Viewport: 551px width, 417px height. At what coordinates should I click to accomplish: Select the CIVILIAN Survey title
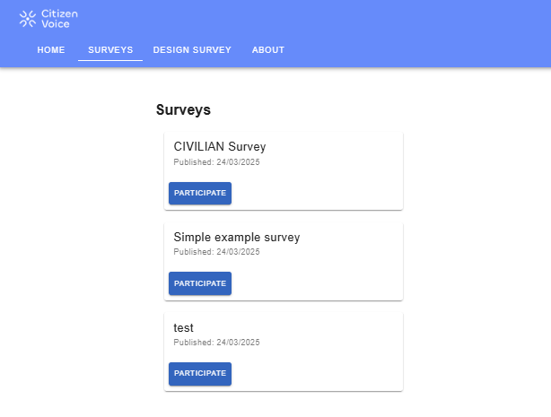pyautogui.click(x=220, y=147)
